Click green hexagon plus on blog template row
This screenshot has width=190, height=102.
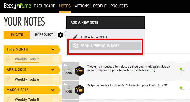[182, 70]
